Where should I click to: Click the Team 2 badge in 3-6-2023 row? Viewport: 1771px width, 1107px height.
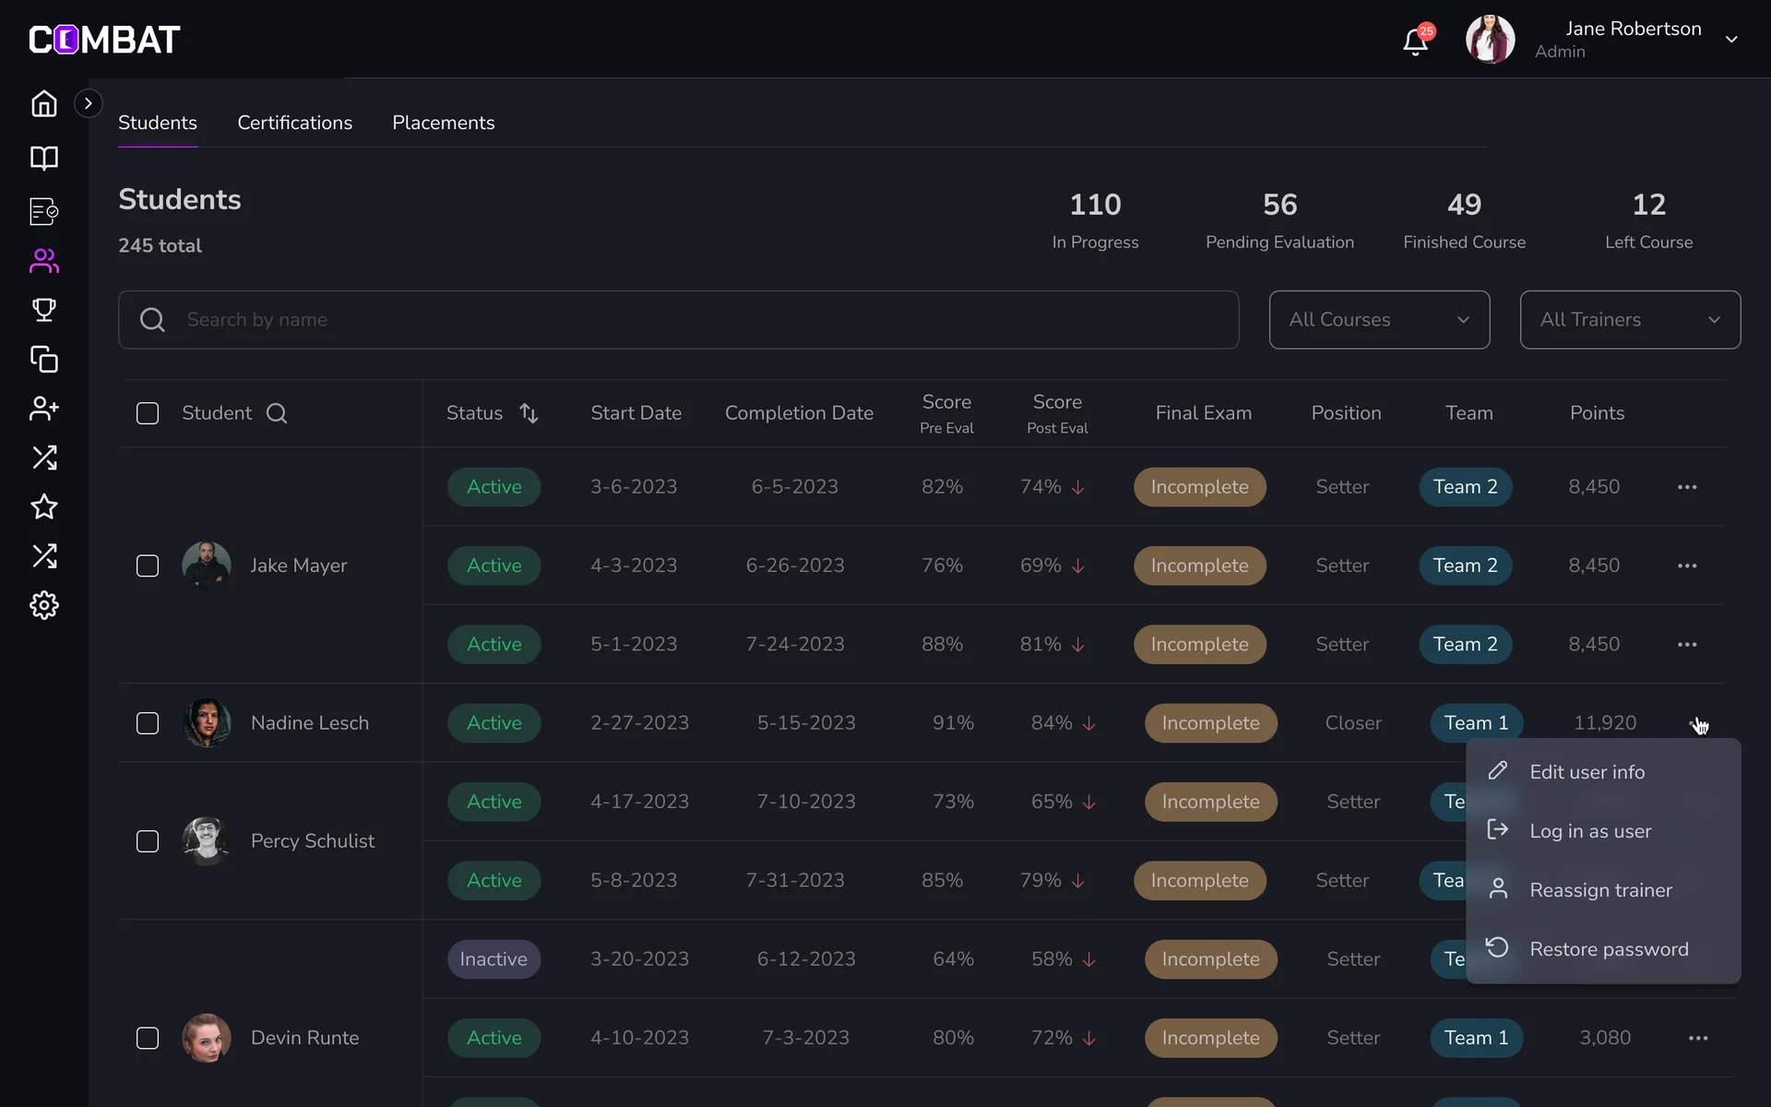tap(1465, 487)
